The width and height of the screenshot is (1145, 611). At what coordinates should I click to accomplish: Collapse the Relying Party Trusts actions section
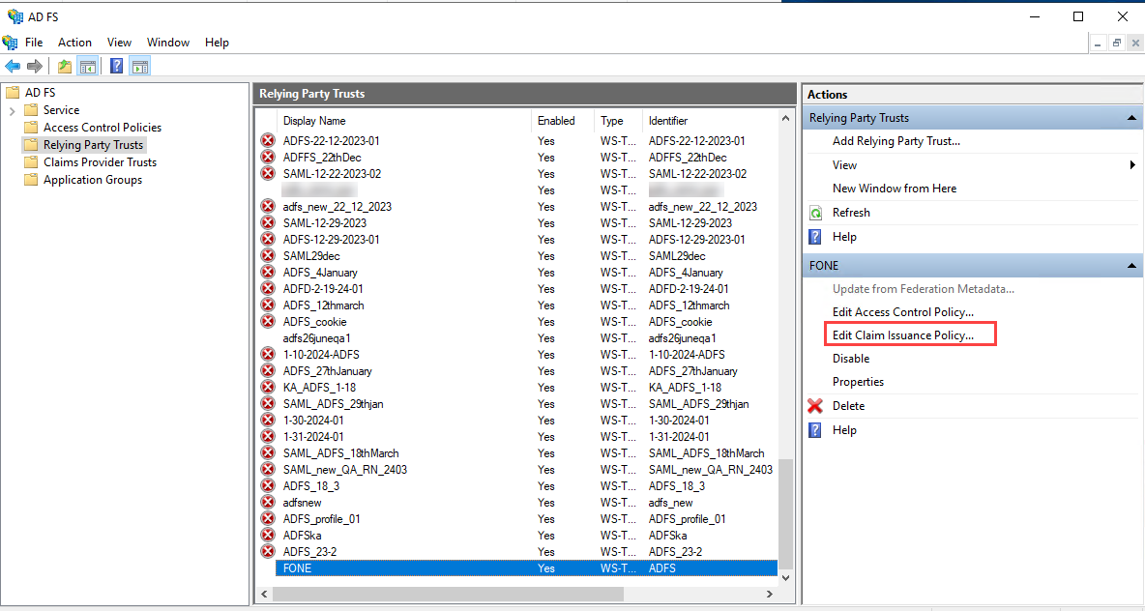pos(1131,118)
